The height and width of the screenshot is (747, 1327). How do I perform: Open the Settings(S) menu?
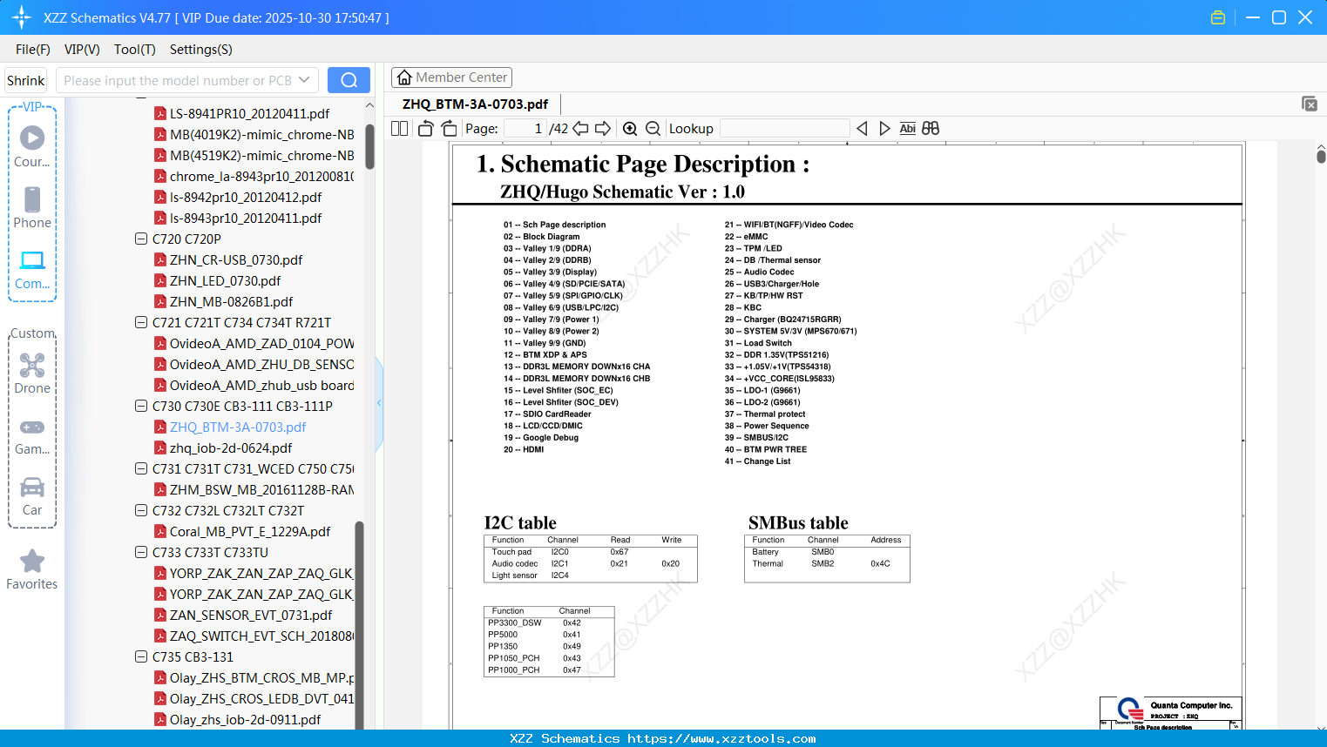coord(201,50)
